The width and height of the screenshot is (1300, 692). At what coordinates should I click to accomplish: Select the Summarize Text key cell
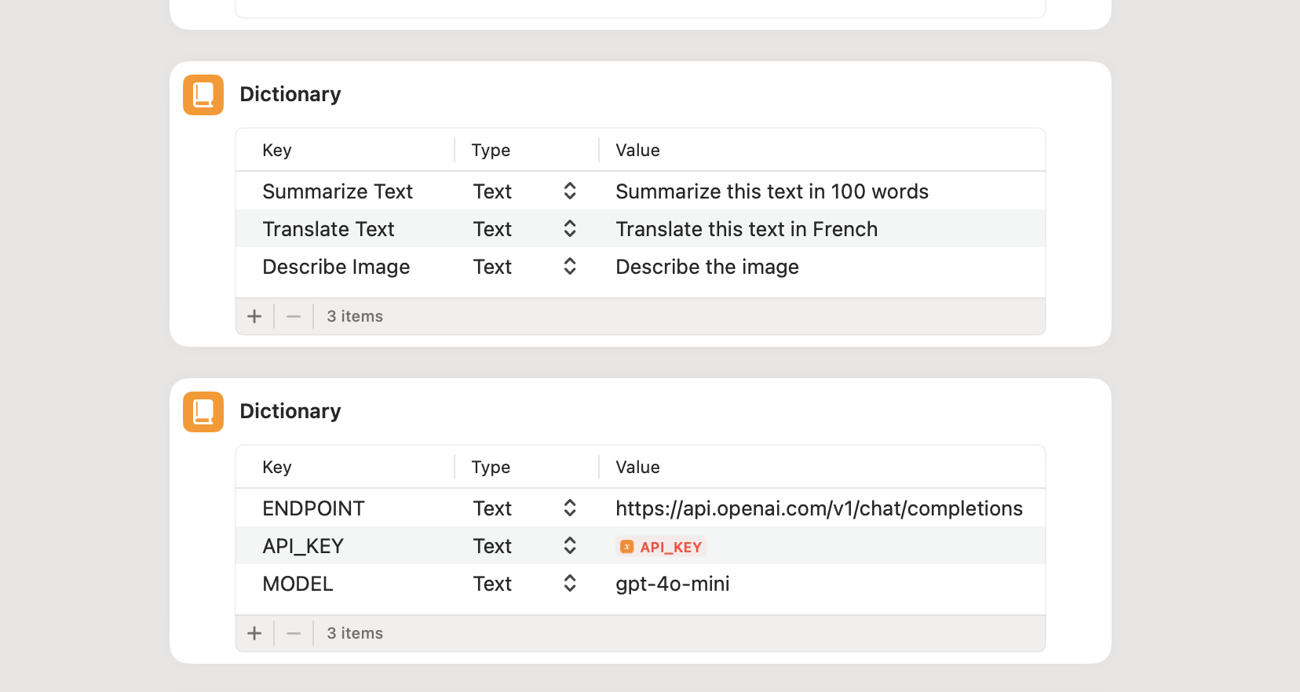click(338, 191)
